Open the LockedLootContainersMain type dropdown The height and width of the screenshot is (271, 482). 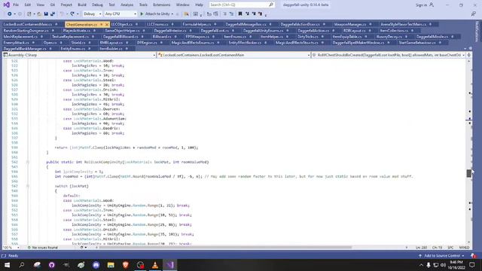234,55
